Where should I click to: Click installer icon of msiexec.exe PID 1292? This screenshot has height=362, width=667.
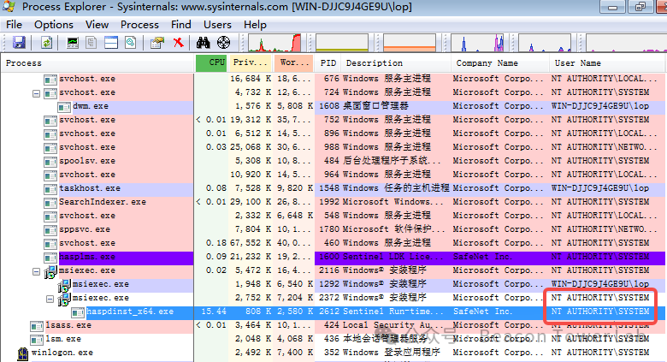(64, 285)
